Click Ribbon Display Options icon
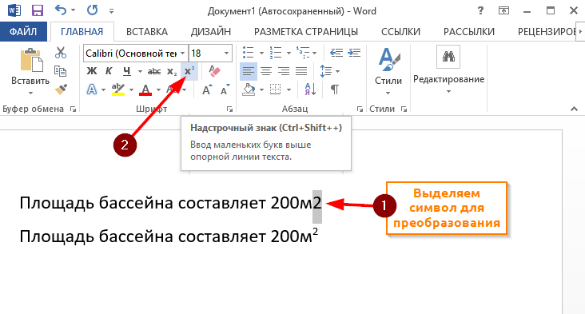This screenshot has width=585, height=314. click(x=503, y=11)
